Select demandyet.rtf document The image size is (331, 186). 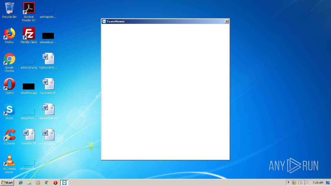click(48, 112)
